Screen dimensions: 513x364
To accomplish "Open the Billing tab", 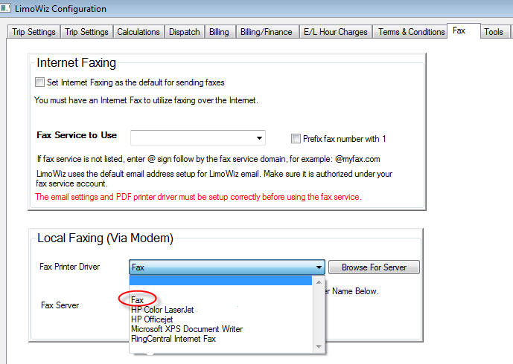I will pyautogui.click(x=219, y=32).
